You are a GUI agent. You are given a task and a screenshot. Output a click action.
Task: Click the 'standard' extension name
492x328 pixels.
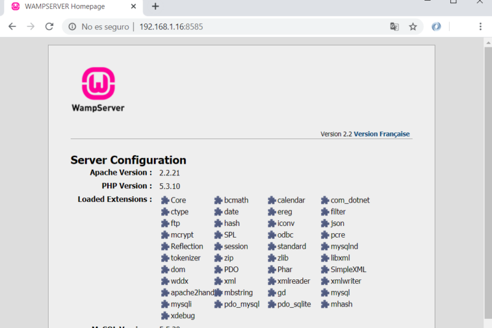(x=292, y=246)
